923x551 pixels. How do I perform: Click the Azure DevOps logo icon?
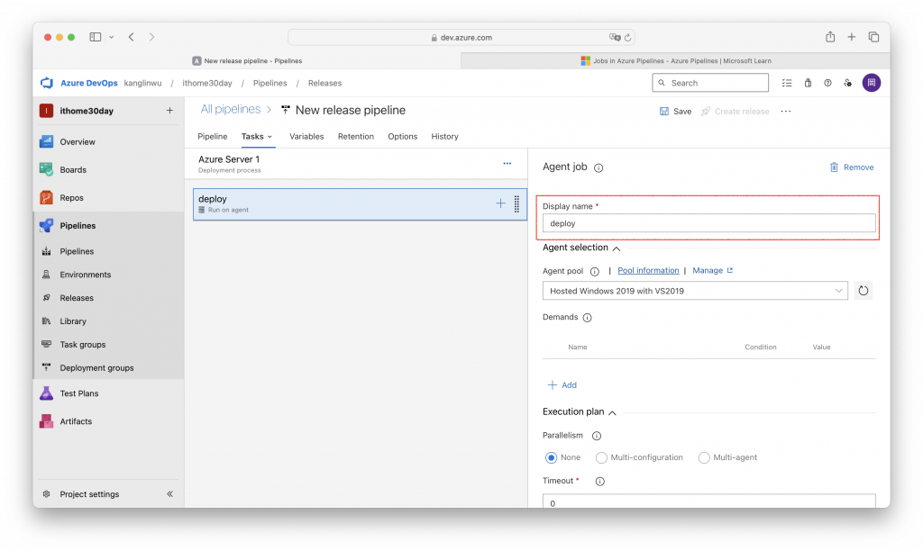pos(47,83)
